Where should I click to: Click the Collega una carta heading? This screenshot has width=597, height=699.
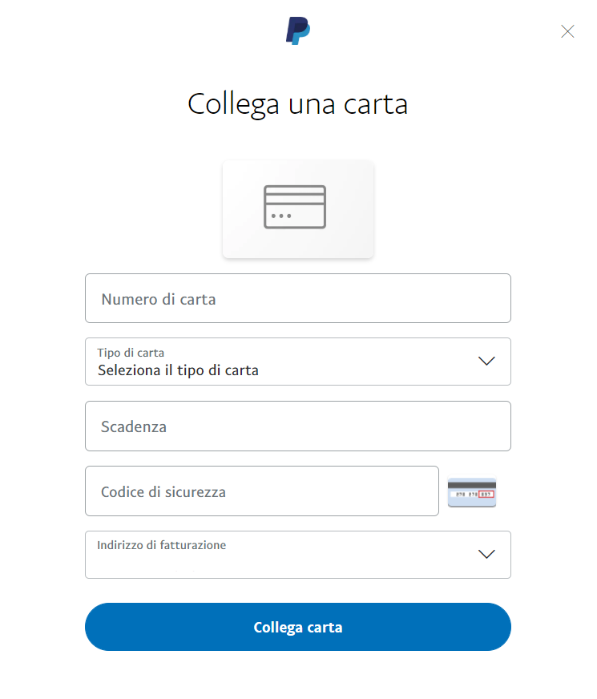pyautogui.click(x=297, y=104)
